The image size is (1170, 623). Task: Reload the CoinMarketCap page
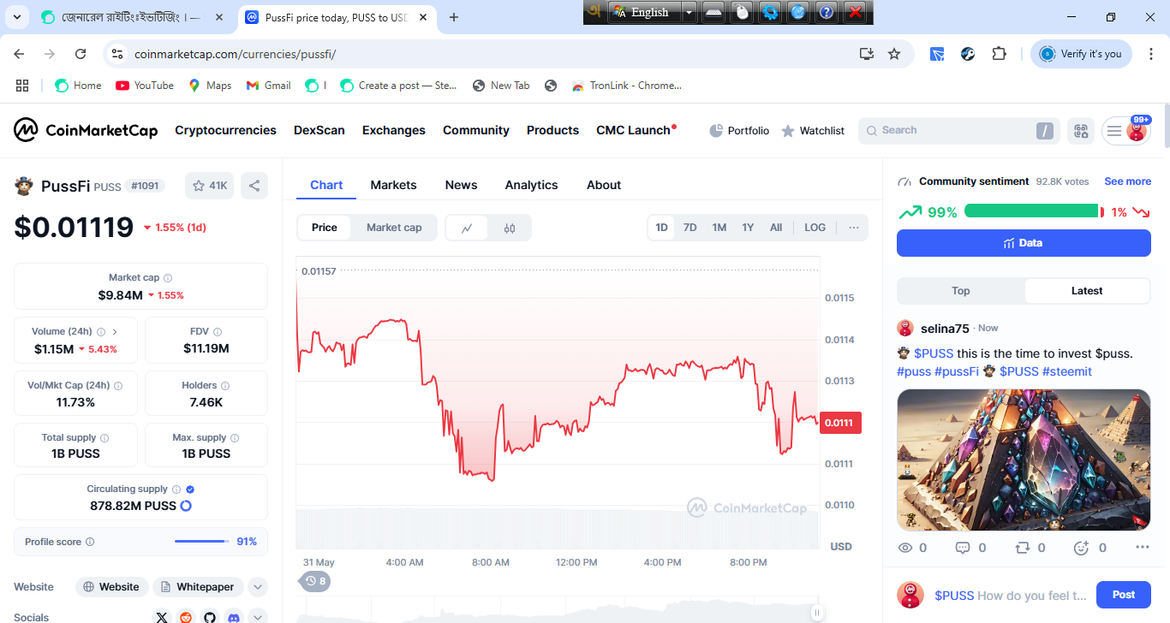coord(81,54)
